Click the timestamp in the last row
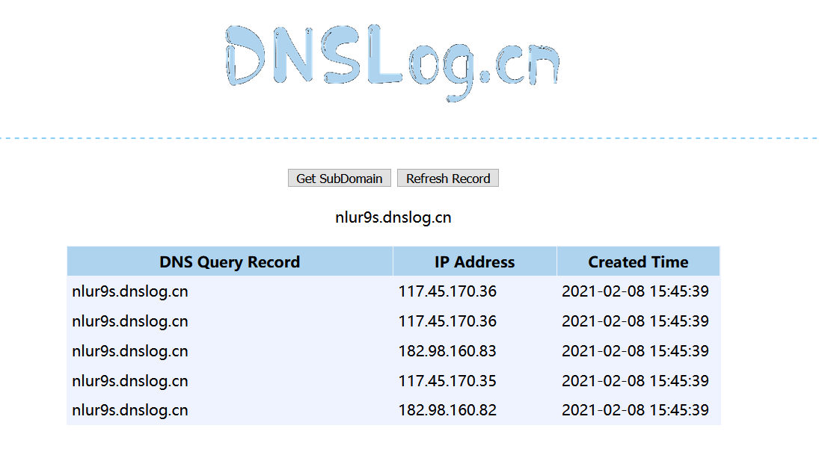The height and width of the screenshot is (452, 819). (x=636, y=410)
